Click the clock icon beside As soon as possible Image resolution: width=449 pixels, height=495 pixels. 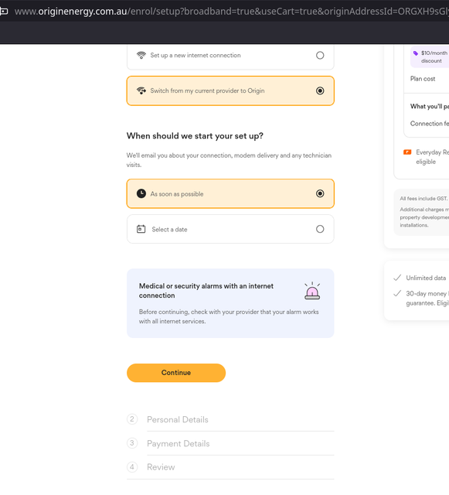coord(141,193)
